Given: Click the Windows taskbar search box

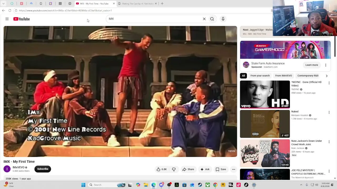Looking at the screenshot, I should click(107, 185).
